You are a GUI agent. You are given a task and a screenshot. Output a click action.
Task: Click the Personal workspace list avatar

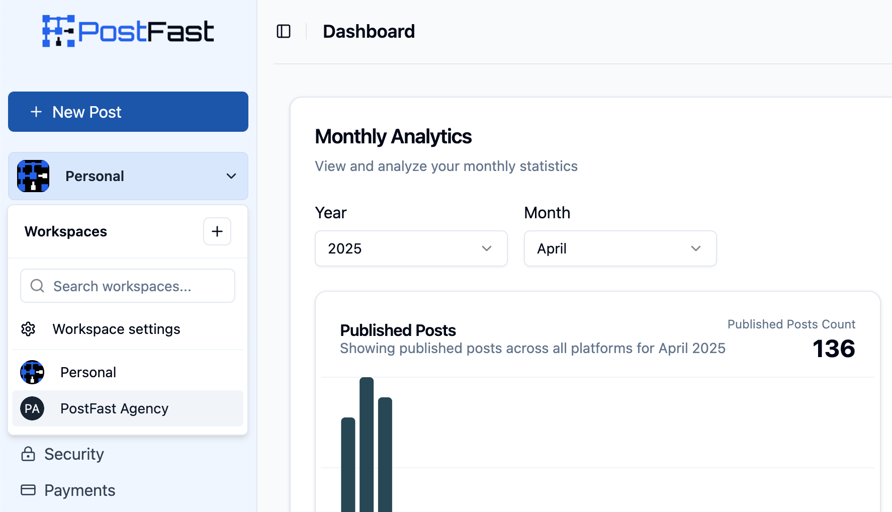(32, 372)
